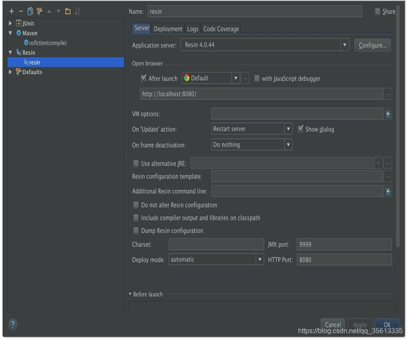Select the resin configuration entry
The width and height of the screenshot is (407, 339).
pos(66,62)
